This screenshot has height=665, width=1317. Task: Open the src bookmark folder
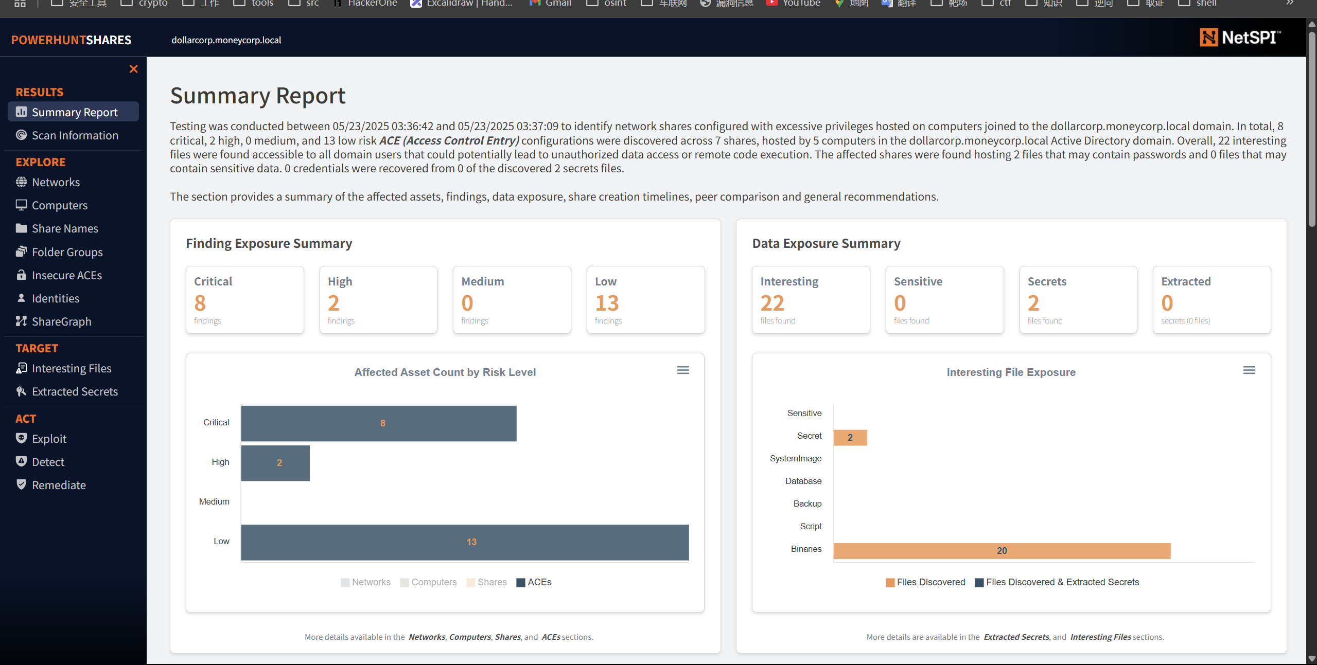pos(304,4)
